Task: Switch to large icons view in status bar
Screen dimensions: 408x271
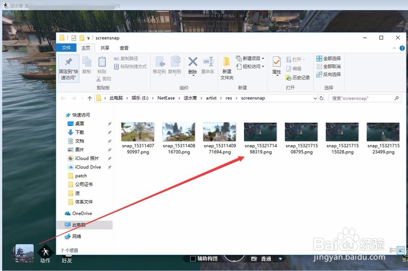Action: click(x=401, y=250)
